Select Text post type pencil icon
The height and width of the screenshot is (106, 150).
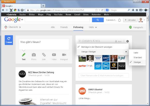24,55
